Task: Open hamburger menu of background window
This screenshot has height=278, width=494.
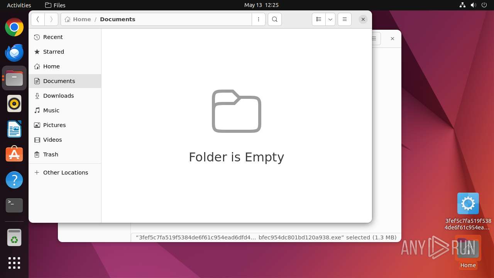Action: click(376, 39)
